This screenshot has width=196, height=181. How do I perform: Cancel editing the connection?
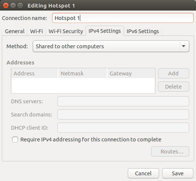coord(143,173)
